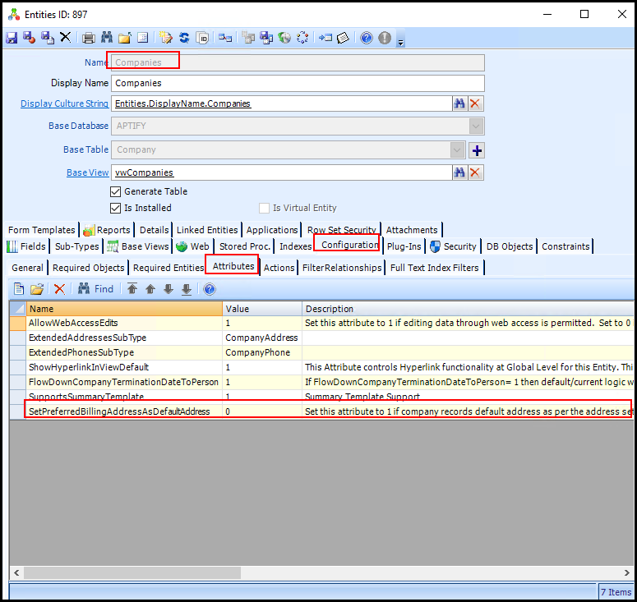Image resolution: width=637 pixels, height=602 pixels.
Task: Toggle the Generate Table checkbox
Action: 116,191
